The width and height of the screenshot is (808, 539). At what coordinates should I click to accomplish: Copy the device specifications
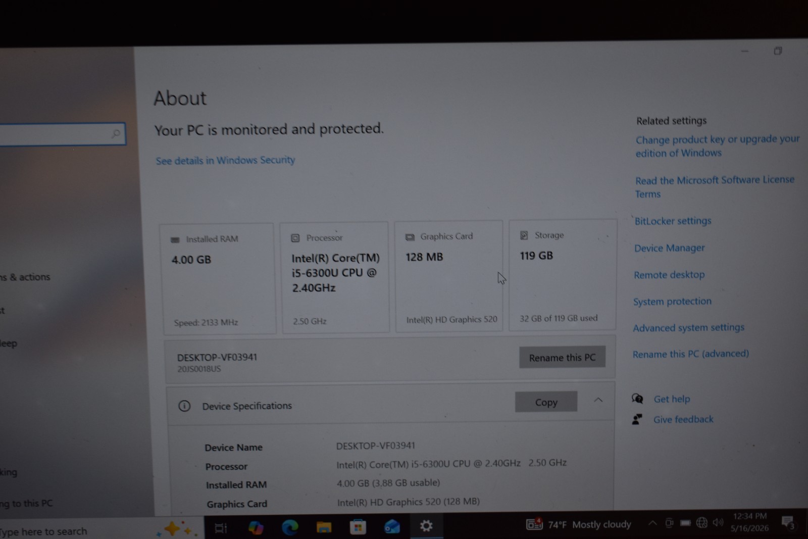[x=546, y=402]
